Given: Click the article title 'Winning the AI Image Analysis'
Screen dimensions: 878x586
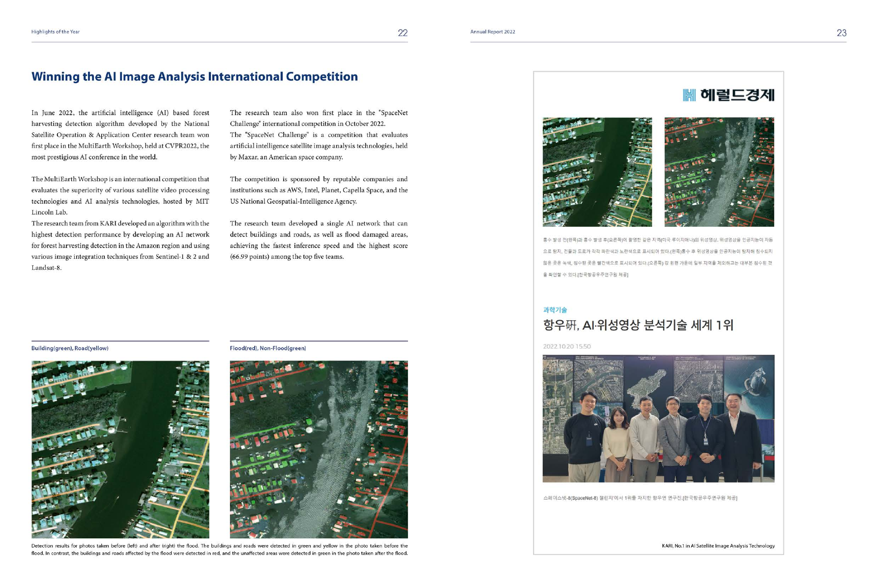Looking at the screenshot, I should 194,77.
